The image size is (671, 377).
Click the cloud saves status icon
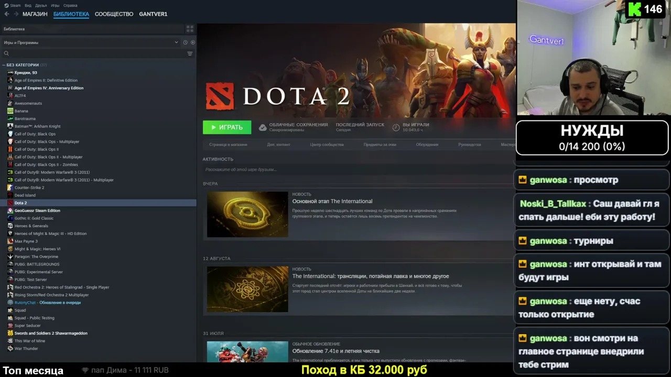263,127
